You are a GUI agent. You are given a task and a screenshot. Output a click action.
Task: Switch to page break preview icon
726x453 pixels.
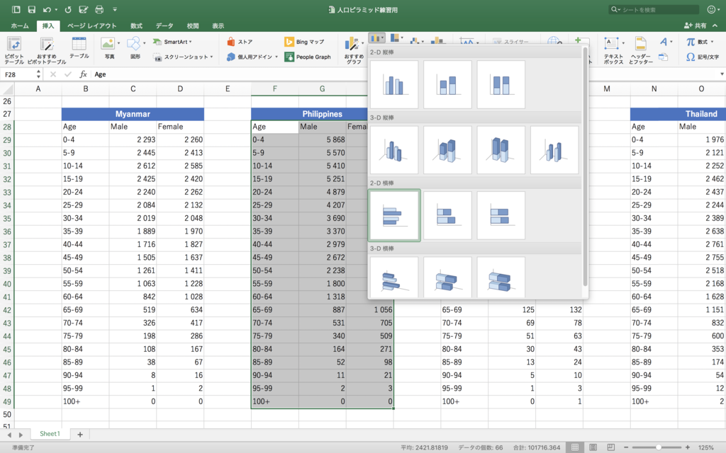610,447
